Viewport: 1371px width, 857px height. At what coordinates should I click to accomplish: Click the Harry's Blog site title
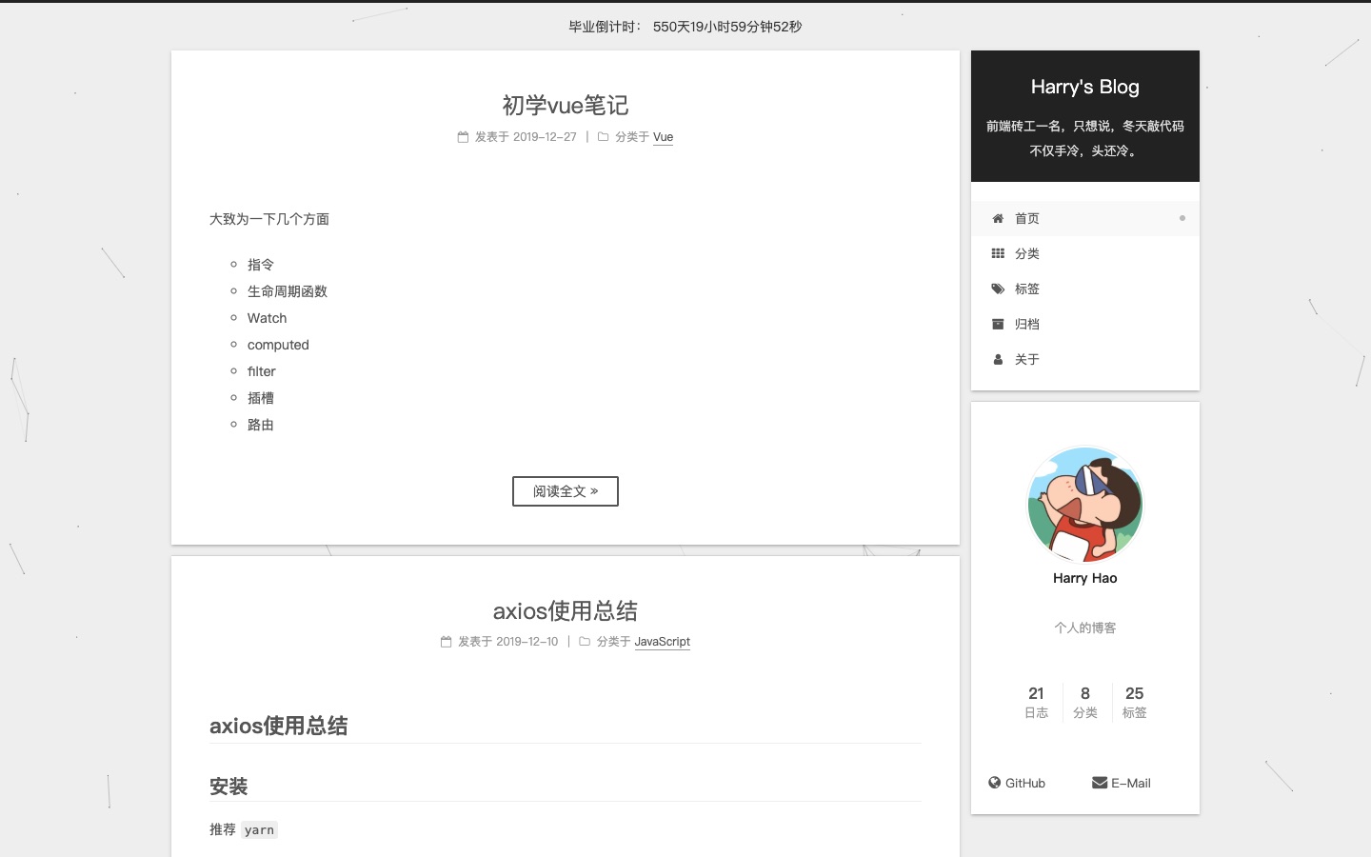point(1085,87)
